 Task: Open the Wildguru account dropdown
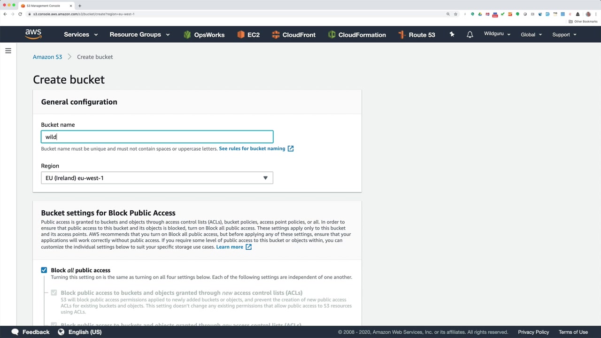tap(497, 34)
